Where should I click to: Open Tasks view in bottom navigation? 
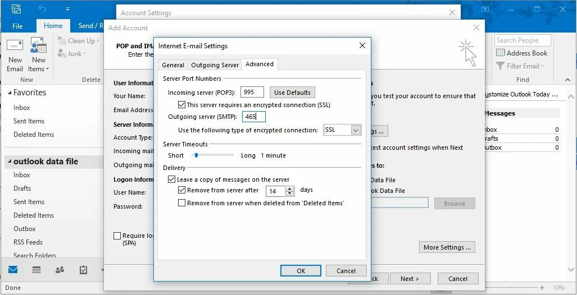pos(84,270)
